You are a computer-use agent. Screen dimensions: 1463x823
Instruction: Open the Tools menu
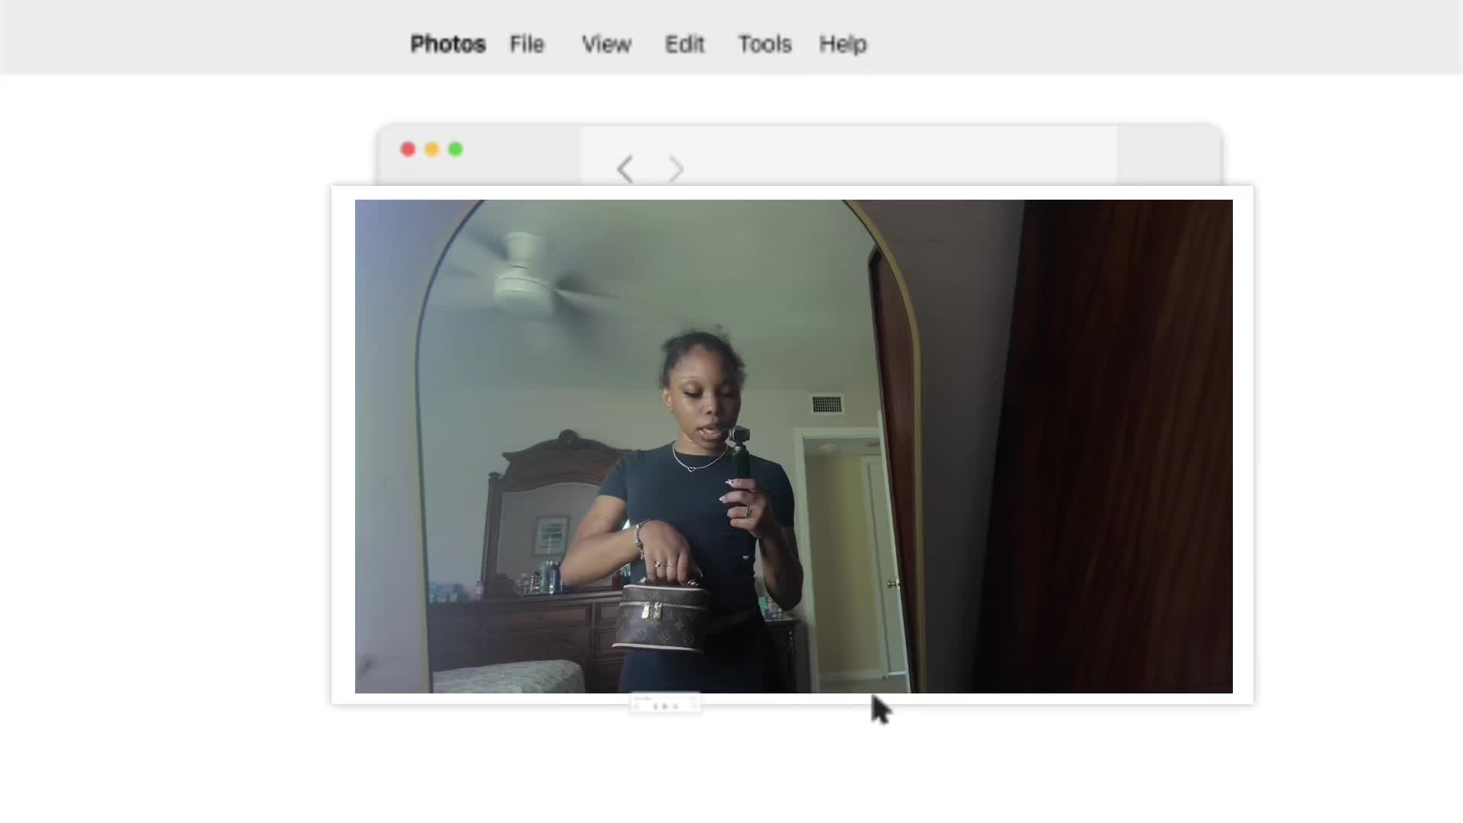tap(764, 44)
